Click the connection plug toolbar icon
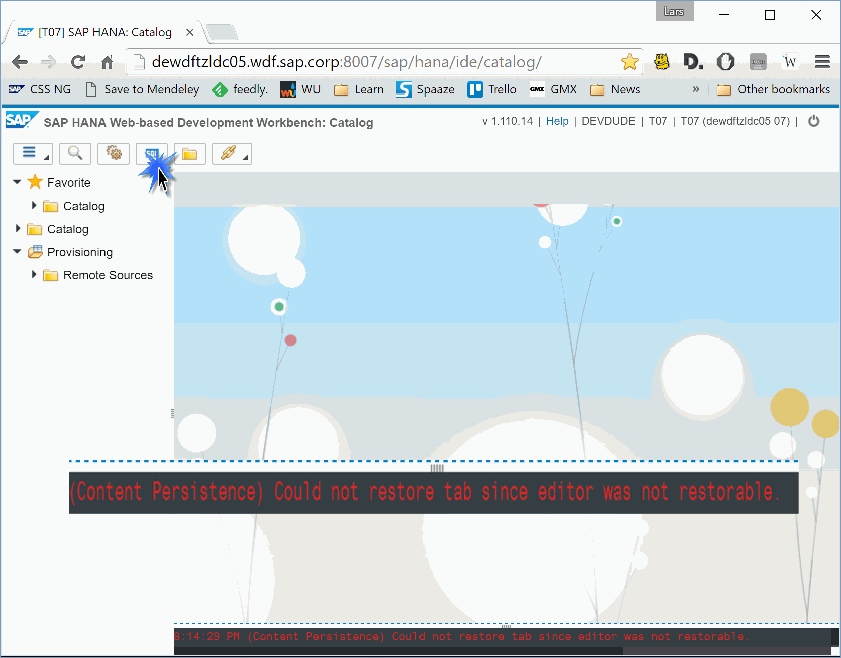The image size is (841, 658). [232, 154]
